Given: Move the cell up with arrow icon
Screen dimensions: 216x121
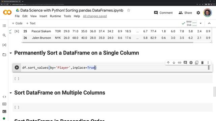Looking at the screenshot, I should (x=168, y=63).
